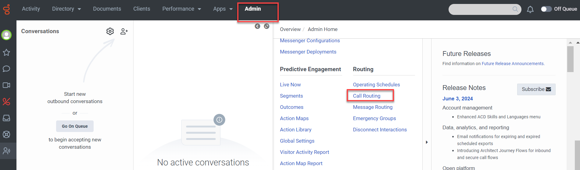
Task: Toggle the Off Queue switch
Action: pyautogui.click(x=546, y=9)
